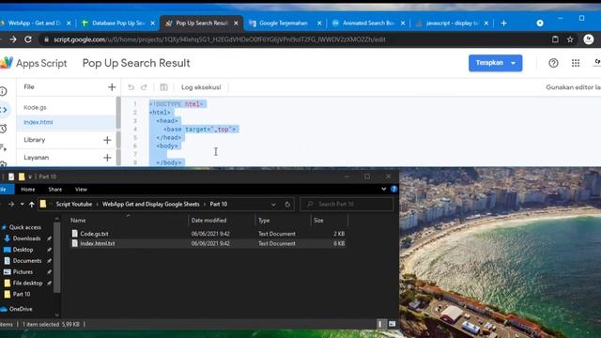Switch to details view icon in status bar

point(380,324)
